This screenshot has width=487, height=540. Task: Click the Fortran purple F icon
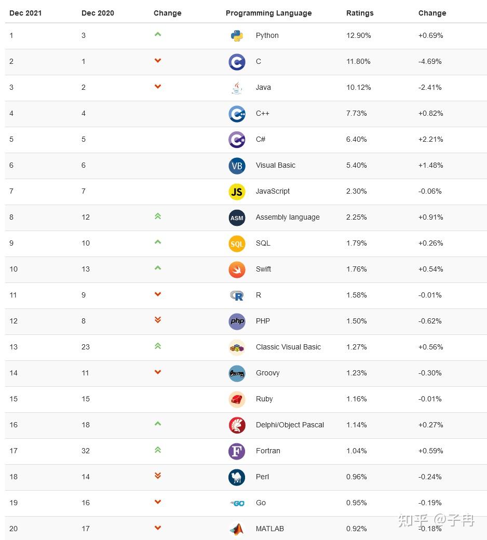(237, 451)
